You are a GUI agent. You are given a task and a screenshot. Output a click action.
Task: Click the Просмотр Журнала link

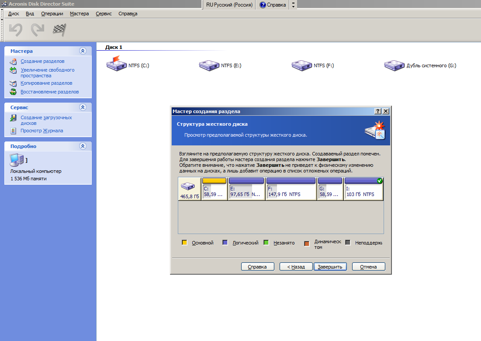point(42,131)
